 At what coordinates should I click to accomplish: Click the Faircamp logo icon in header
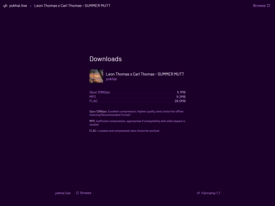(x=5, y=6)
